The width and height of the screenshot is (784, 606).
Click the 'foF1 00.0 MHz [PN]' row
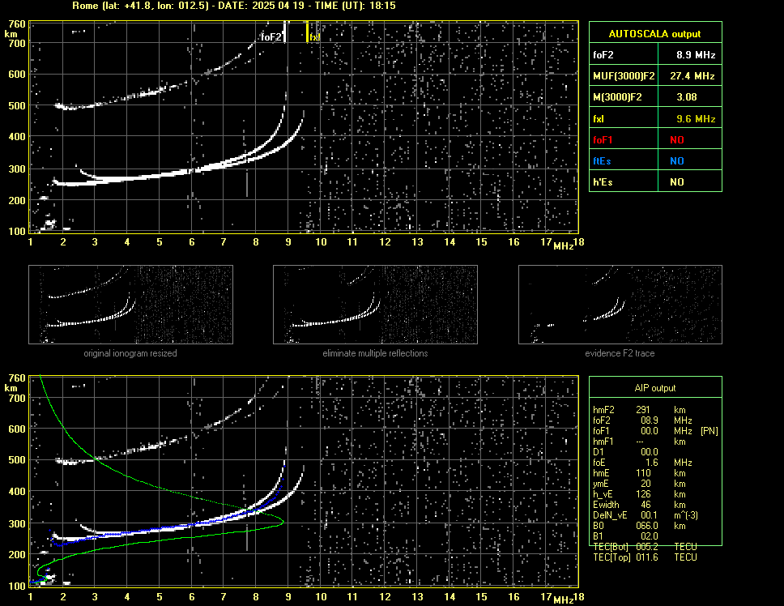655,430
